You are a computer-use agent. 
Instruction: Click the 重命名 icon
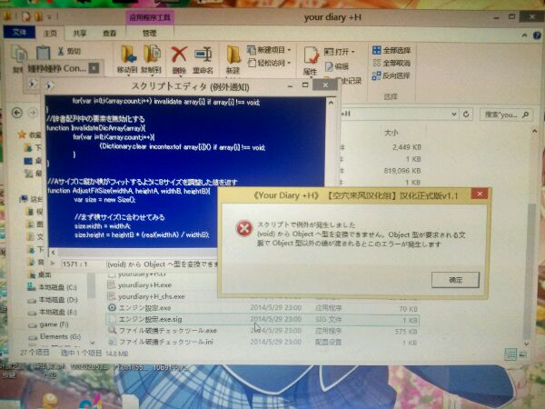(203, 55)
